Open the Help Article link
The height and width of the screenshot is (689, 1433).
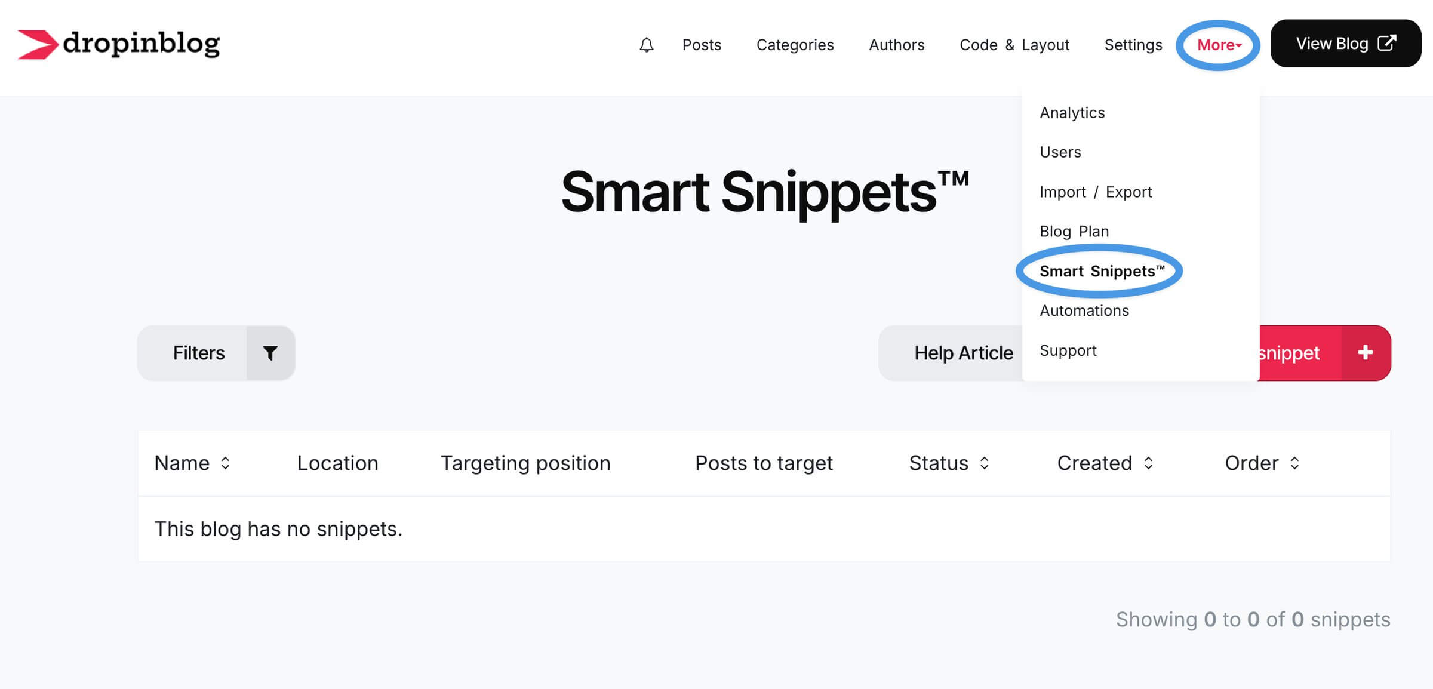pos(962,353)
